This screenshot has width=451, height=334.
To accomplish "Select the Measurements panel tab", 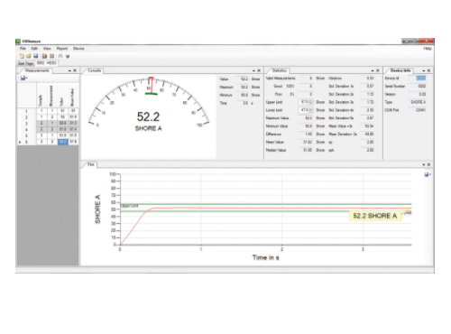I will point(37,70).
